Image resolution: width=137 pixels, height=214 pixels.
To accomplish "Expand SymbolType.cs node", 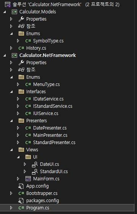I will tap(18, 41).
